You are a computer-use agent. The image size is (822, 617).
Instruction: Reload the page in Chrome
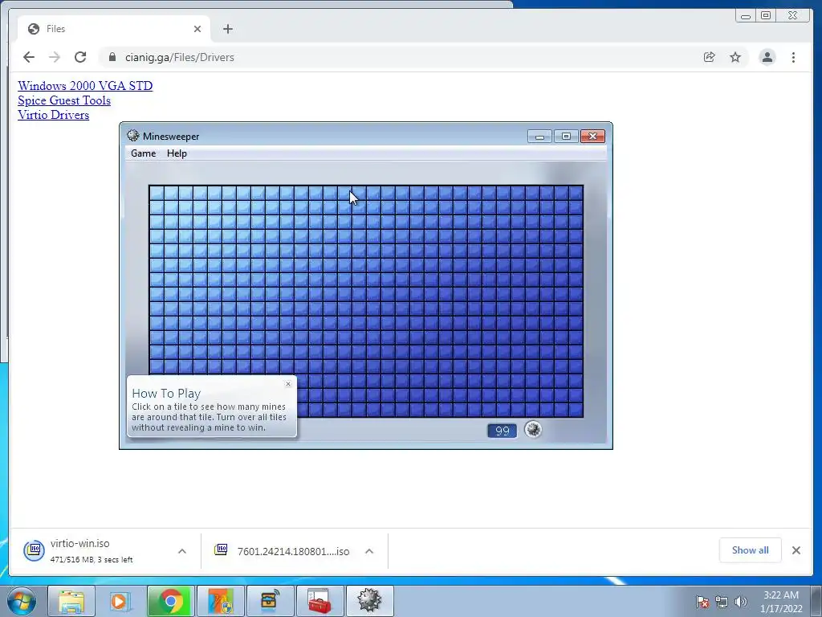pyautogui.click(x=80, y=57)
